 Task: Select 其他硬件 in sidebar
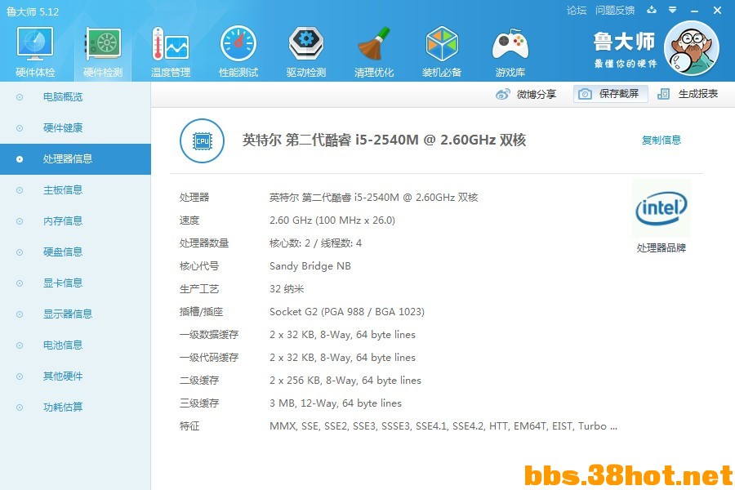pyautogui.click(x=75, y=376)
